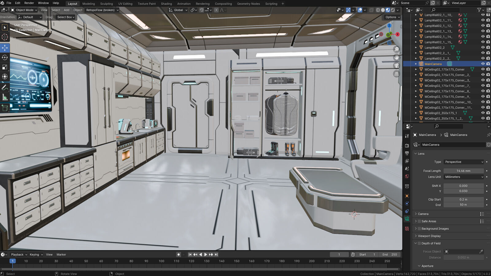This screenshot has height=276, width=491.
Task: Click the pan view hand icon
Action: pos(397,57)
